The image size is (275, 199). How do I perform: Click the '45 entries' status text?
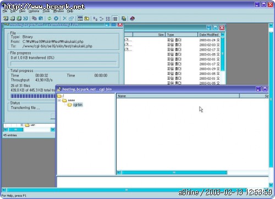[x=10, y=135]
